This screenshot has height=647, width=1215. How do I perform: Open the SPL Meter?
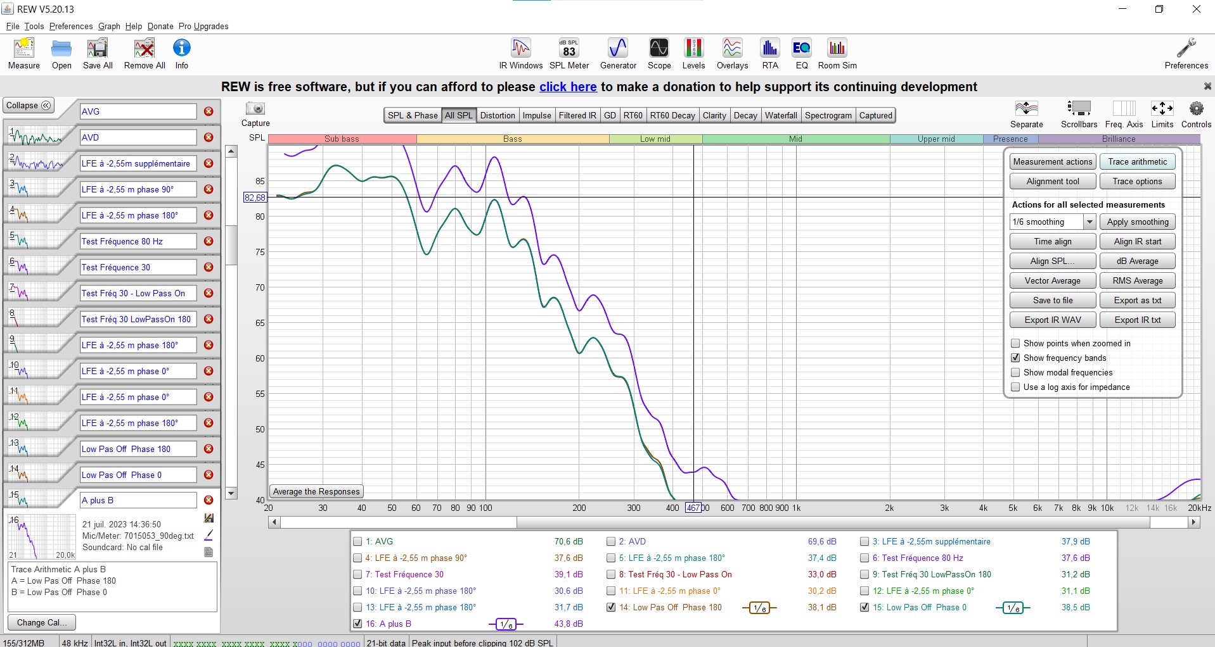(x=569, y=53)
